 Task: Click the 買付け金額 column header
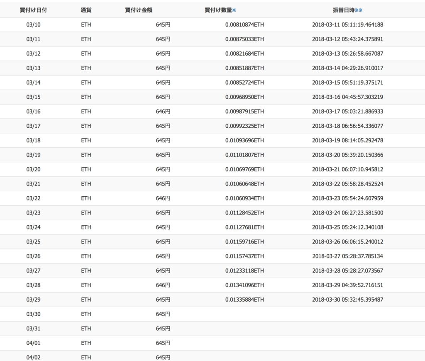[x=139, y=10]
